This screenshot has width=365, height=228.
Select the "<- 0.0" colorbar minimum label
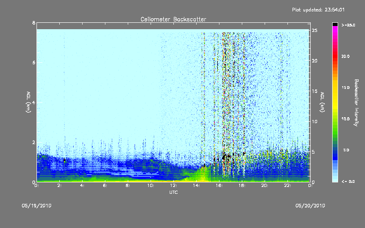point(348,181)
